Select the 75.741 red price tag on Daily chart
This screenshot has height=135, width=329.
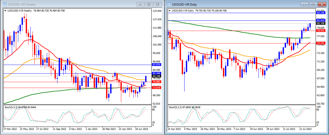click(x=321, y=43)
